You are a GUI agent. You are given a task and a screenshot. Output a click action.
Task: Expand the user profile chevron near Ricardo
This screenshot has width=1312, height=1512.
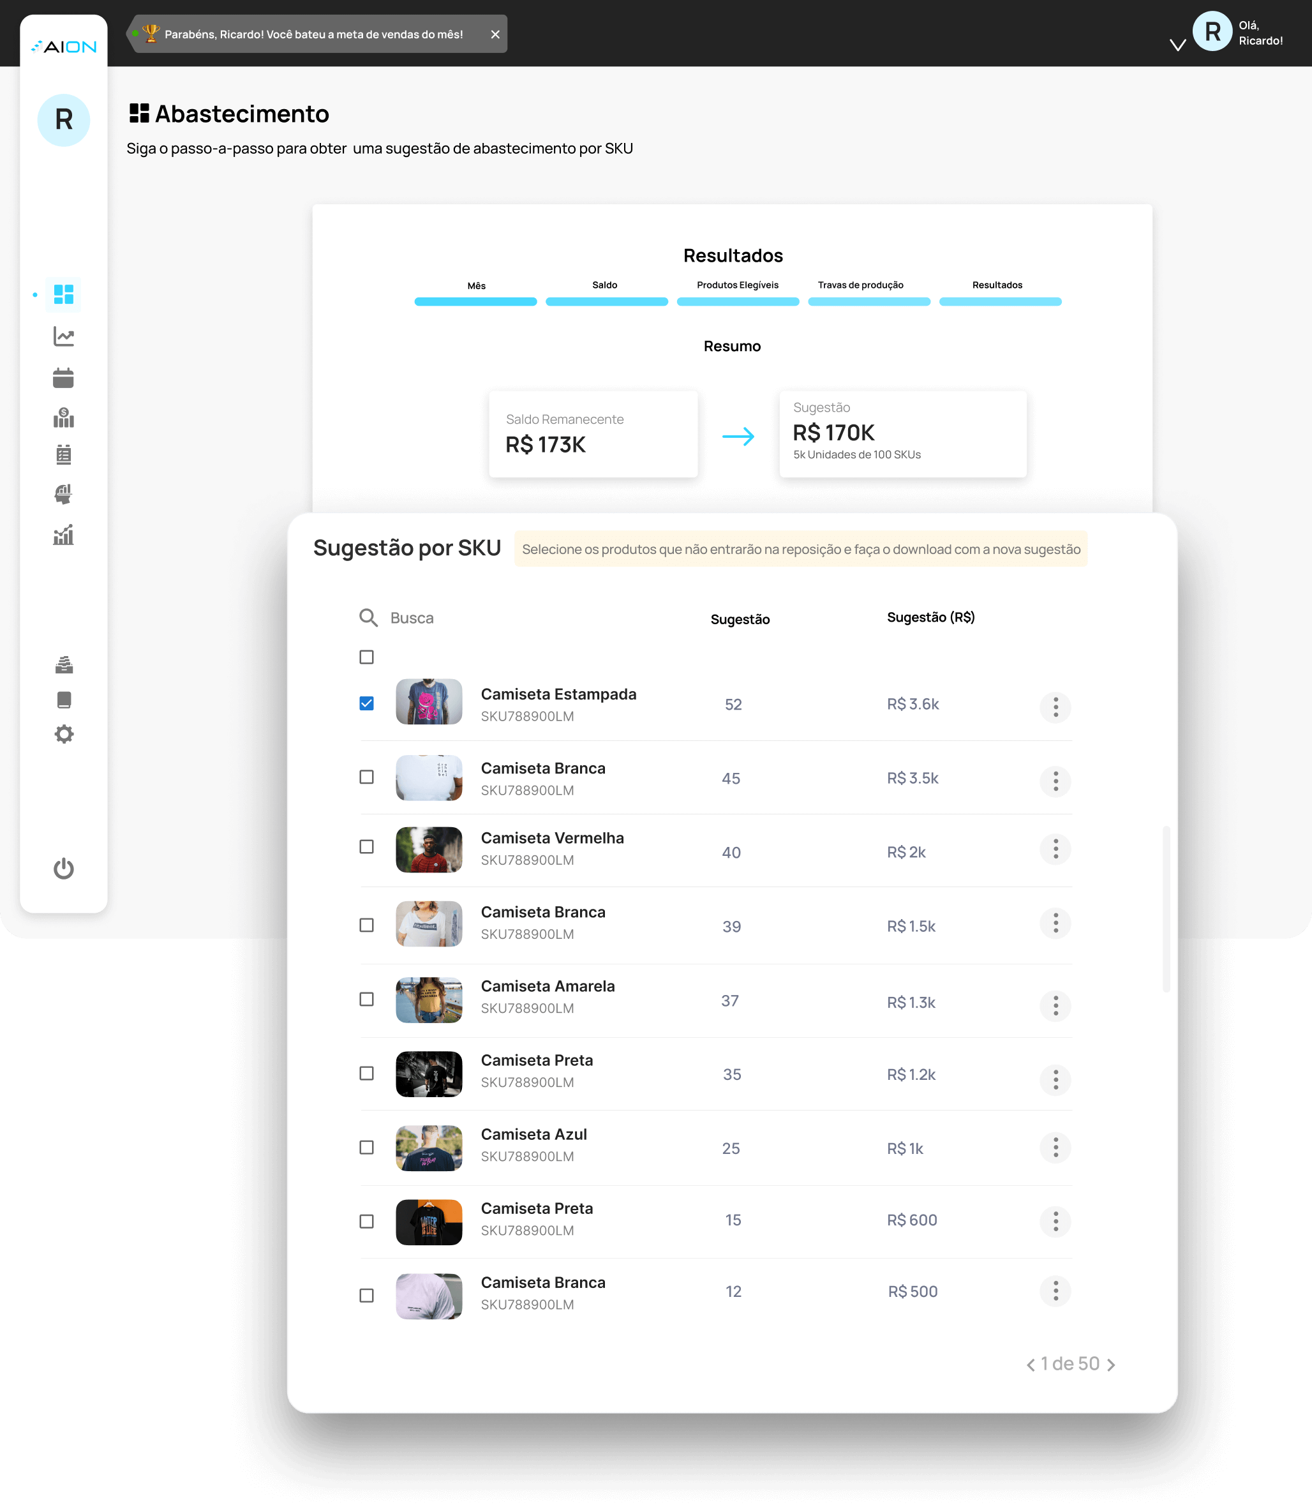click(1177, 44)
